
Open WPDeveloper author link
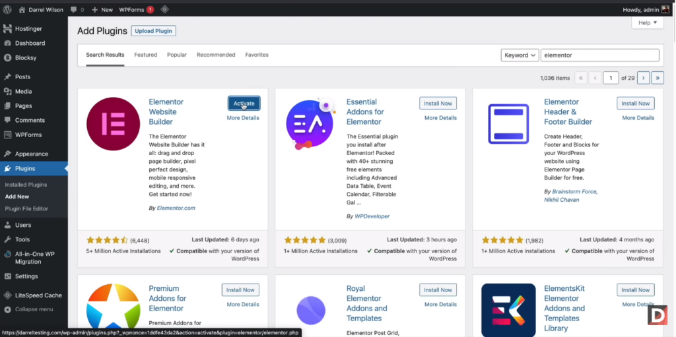click(x=372, y=216)
